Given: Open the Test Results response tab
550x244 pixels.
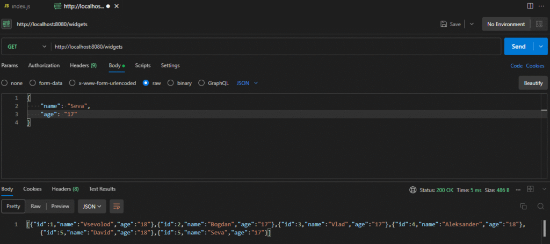Looking at the screenshot, I should pyautogui.click(x=102, y=189).
